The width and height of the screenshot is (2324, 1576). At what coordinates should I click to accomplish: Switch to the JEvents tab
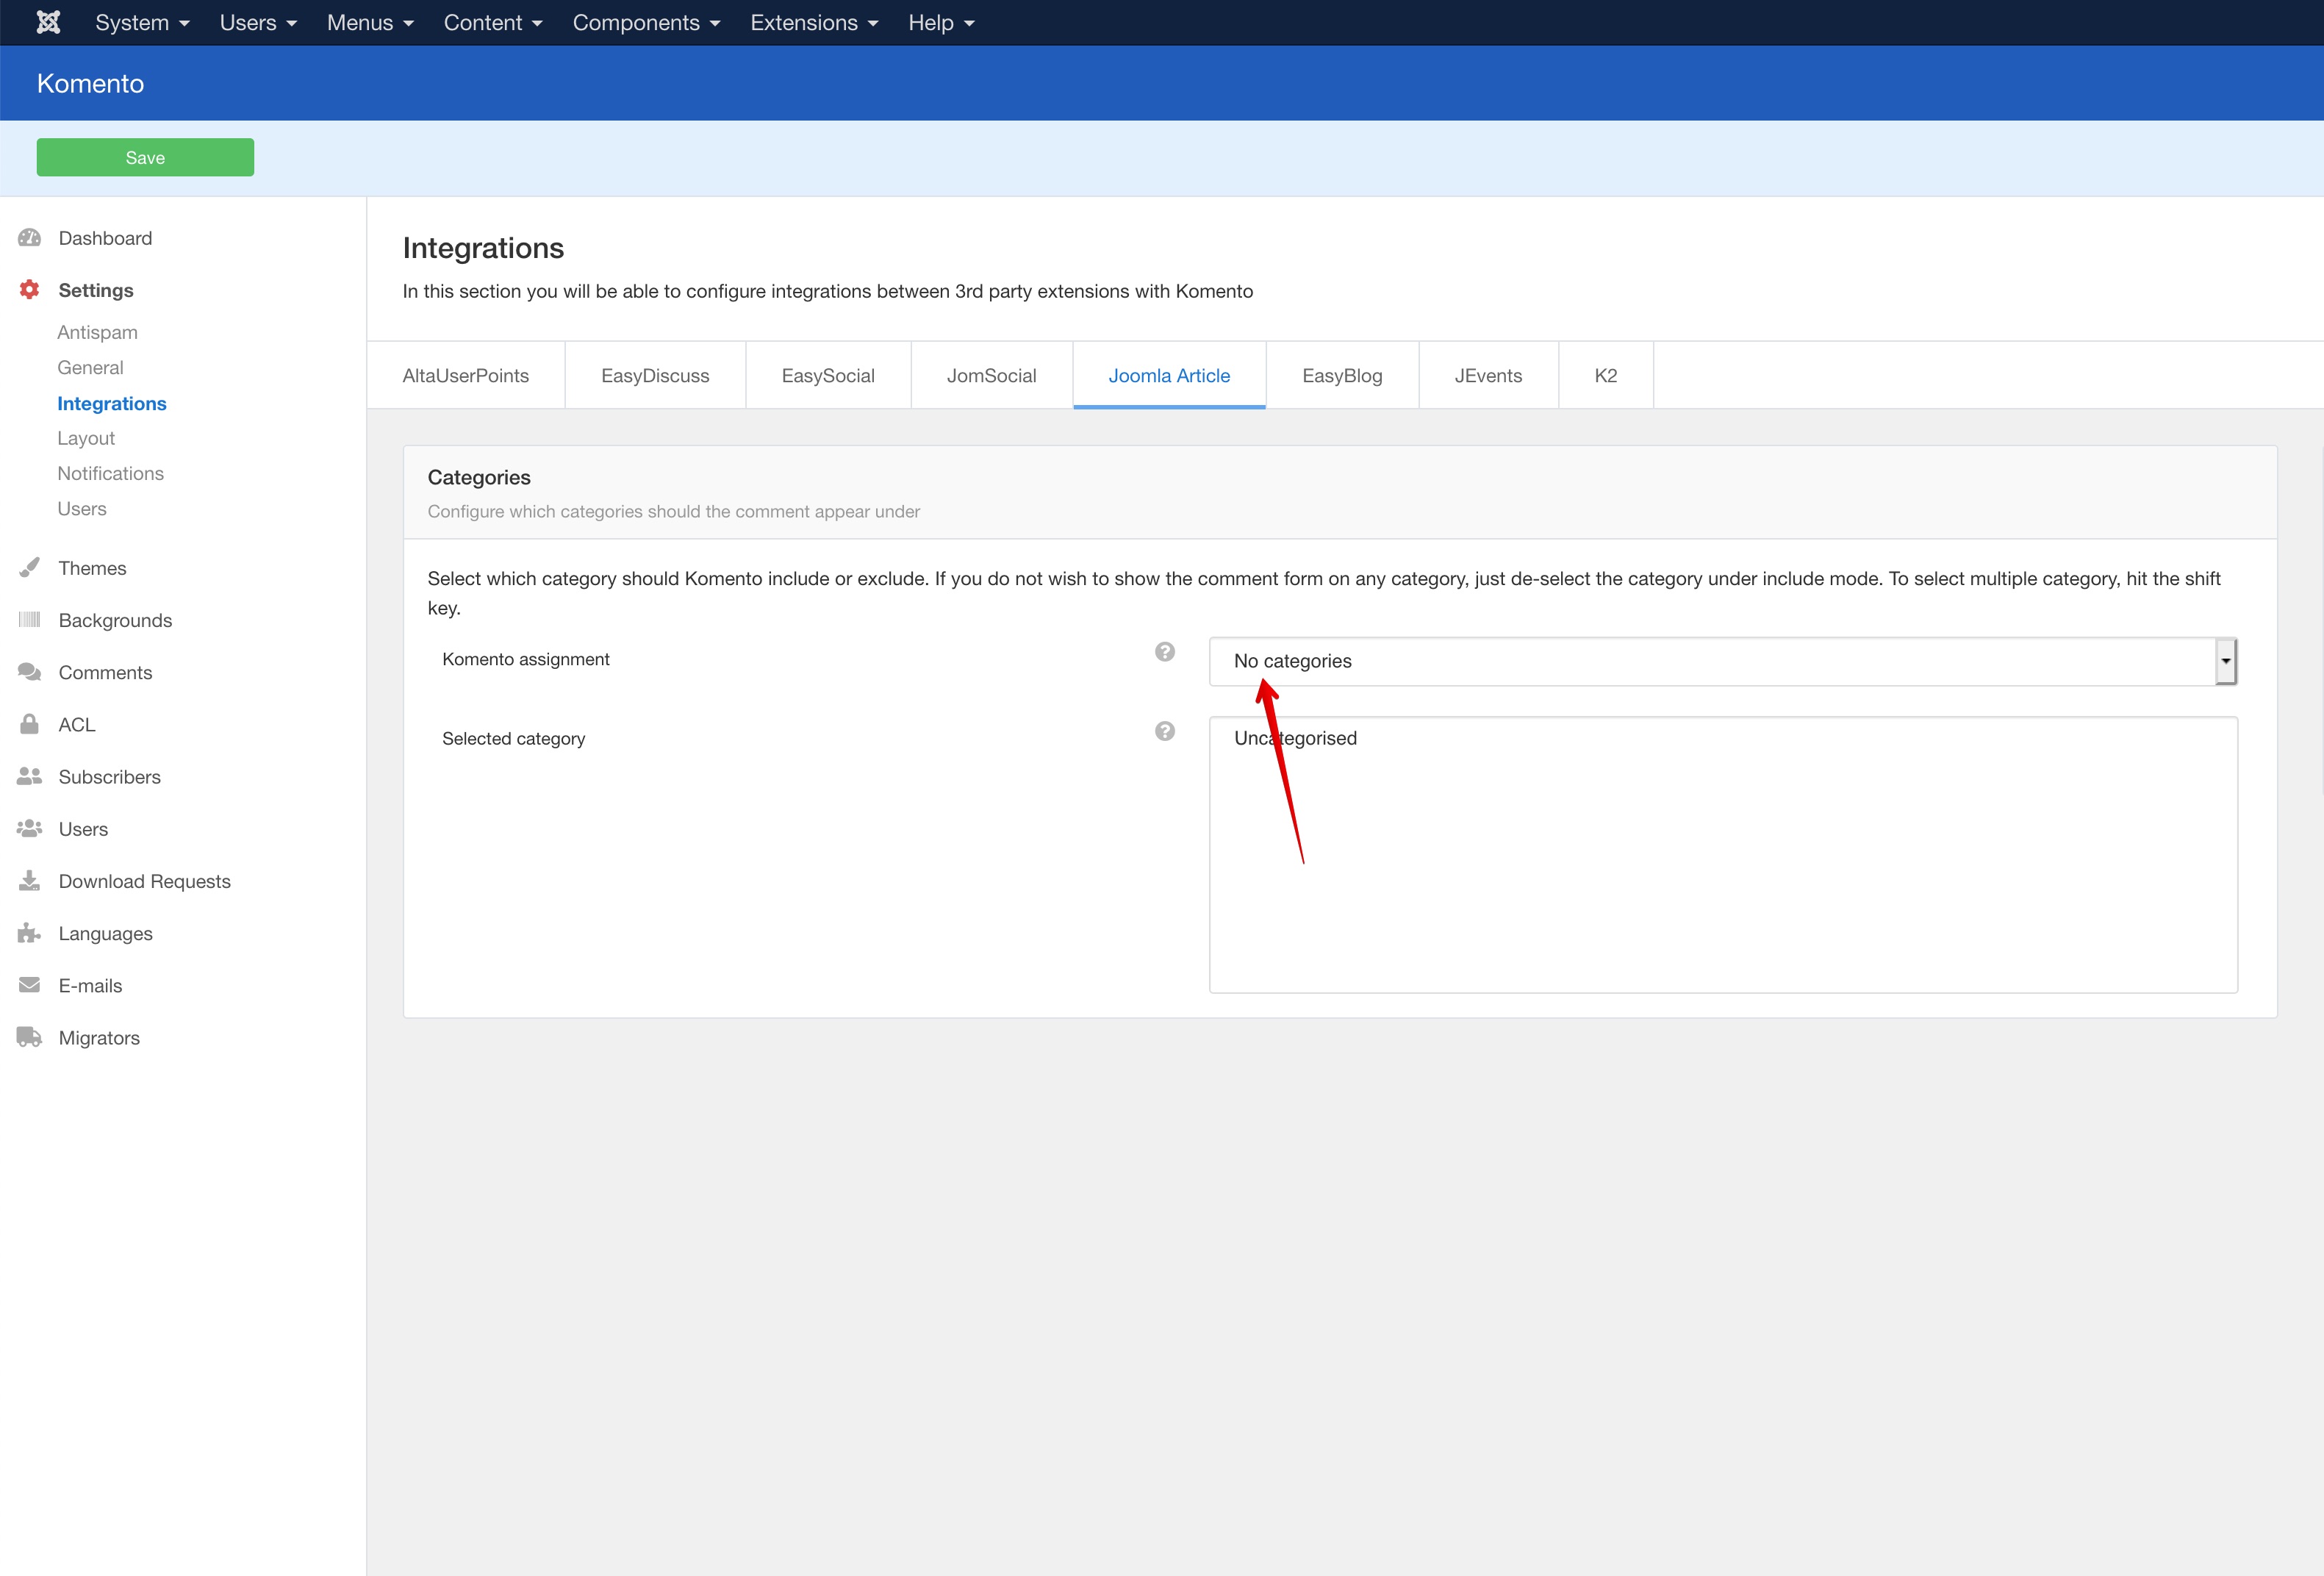pyautogui.click(x=1488, y=375)
